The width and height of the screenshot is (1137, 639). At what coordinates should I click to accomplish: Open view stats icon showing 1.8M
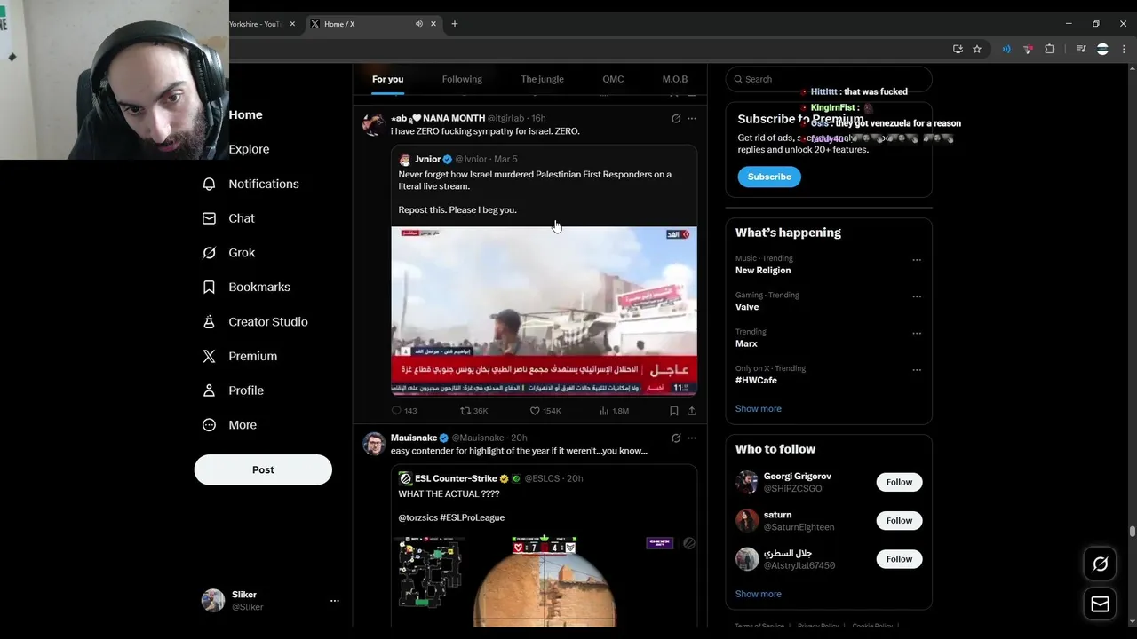tap(604, 411)
